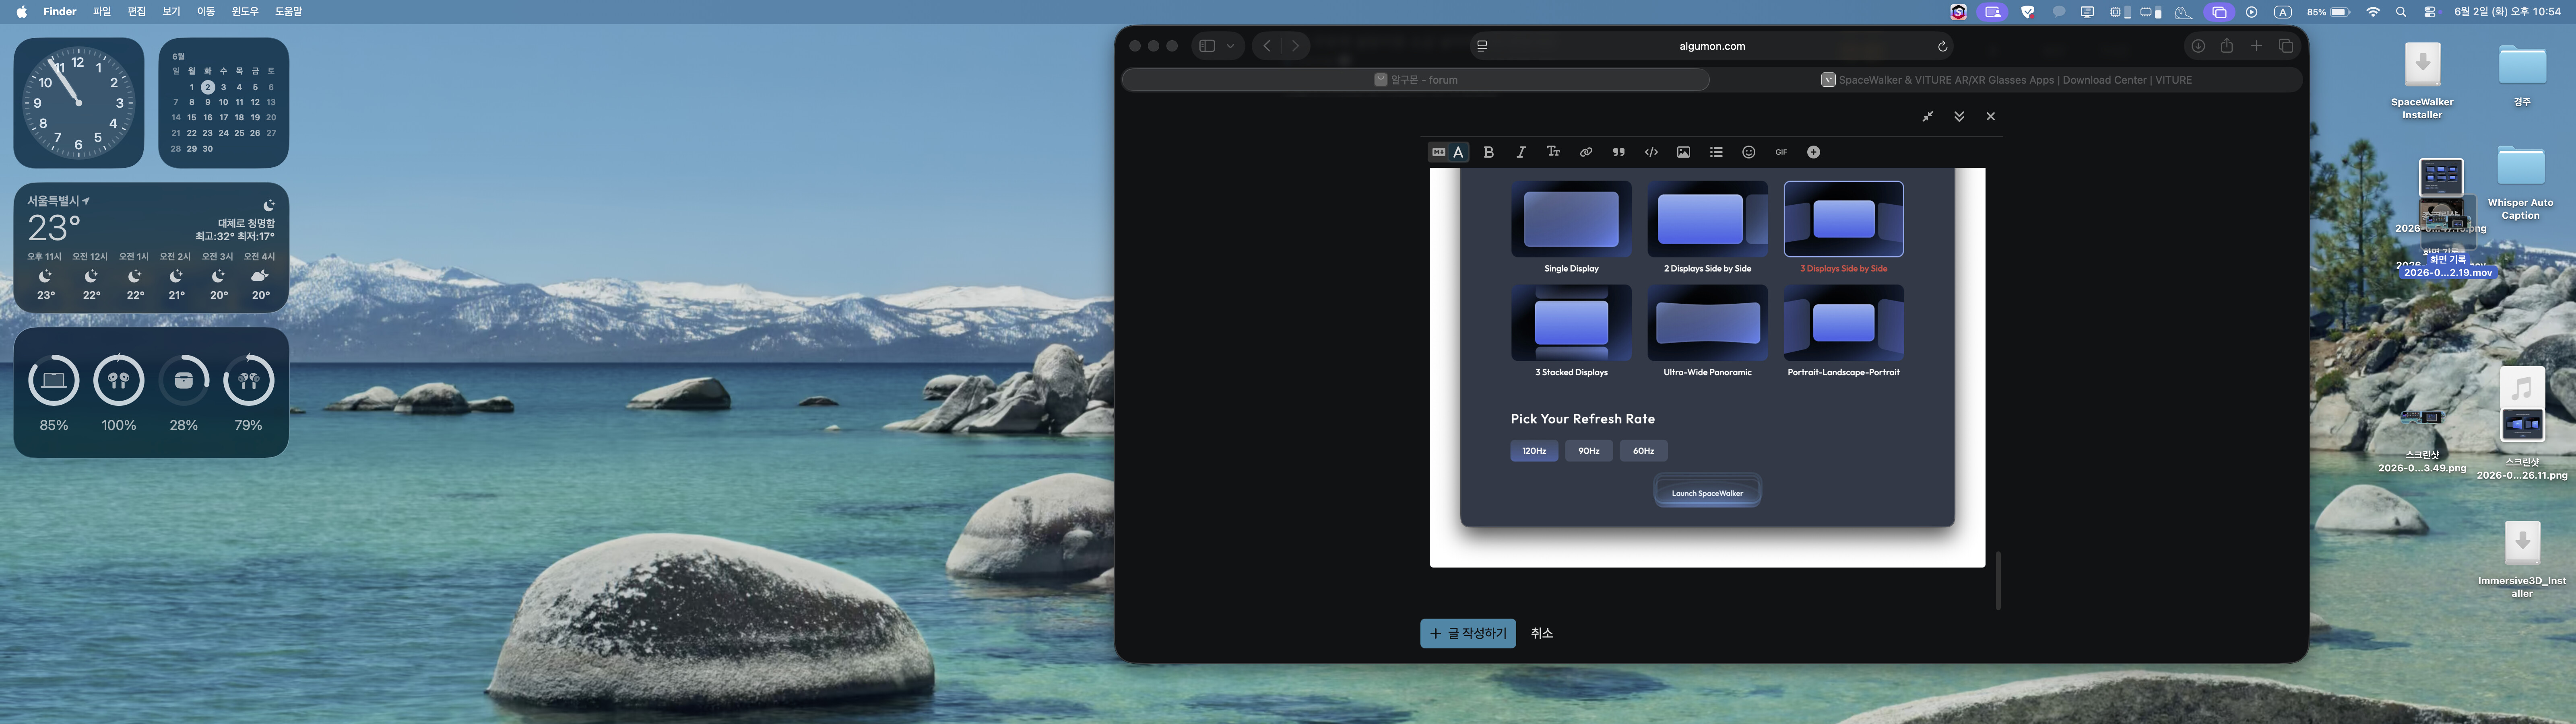The image size is (2576, 724).
Task: Open more editor options with plus icon
Action: 1813,152
